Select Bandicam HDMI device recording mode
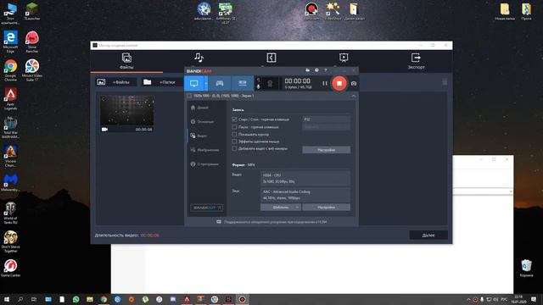Image resolution: width=543 pixels, height=305 pixels. (243, 83)
